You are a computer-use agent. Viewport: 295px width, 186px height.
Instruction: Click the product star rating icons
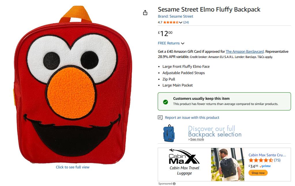[171, 22]
